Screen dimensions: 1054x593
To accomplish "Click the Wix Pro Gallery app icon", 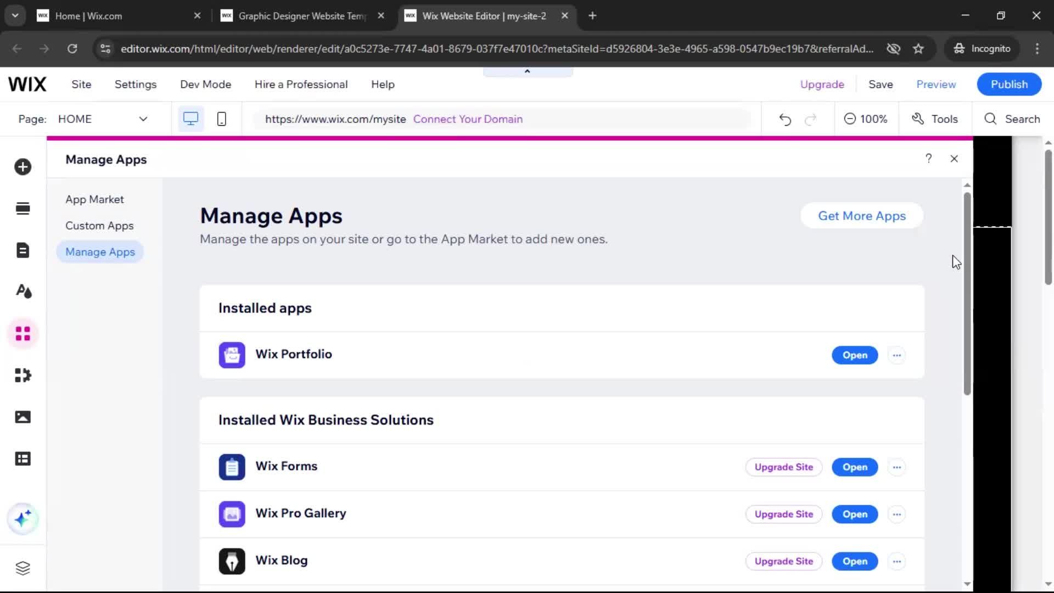I will 232,514.
